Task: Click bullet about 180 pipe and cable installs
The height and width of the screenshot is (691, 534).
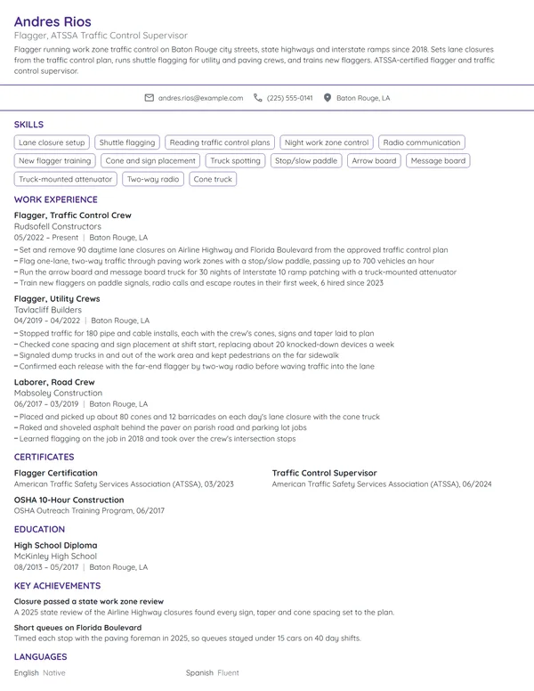Action: [194, 334]
